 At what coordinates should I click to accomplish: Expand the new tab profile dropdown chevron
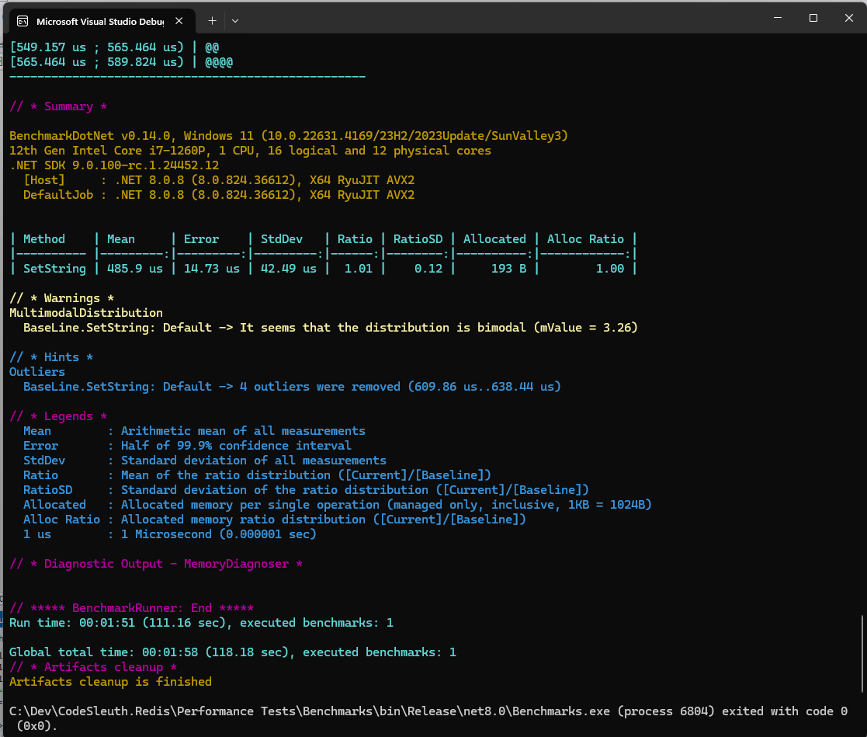(235, 21)
